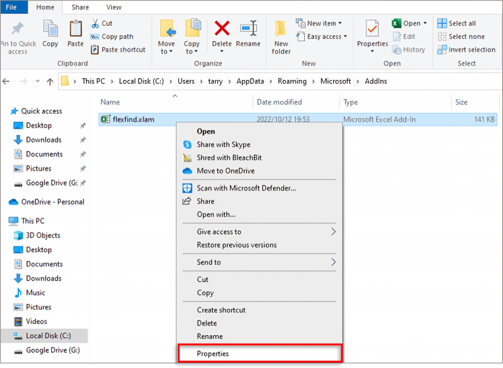This screenshot has height=368, width=503.
Task: Click Invert selection in ribbon
Action: (466, 50)
